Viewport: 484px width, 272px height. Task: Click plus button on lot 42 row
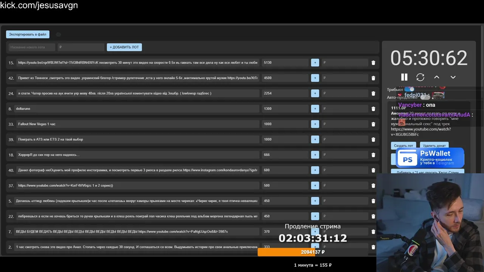315,78
